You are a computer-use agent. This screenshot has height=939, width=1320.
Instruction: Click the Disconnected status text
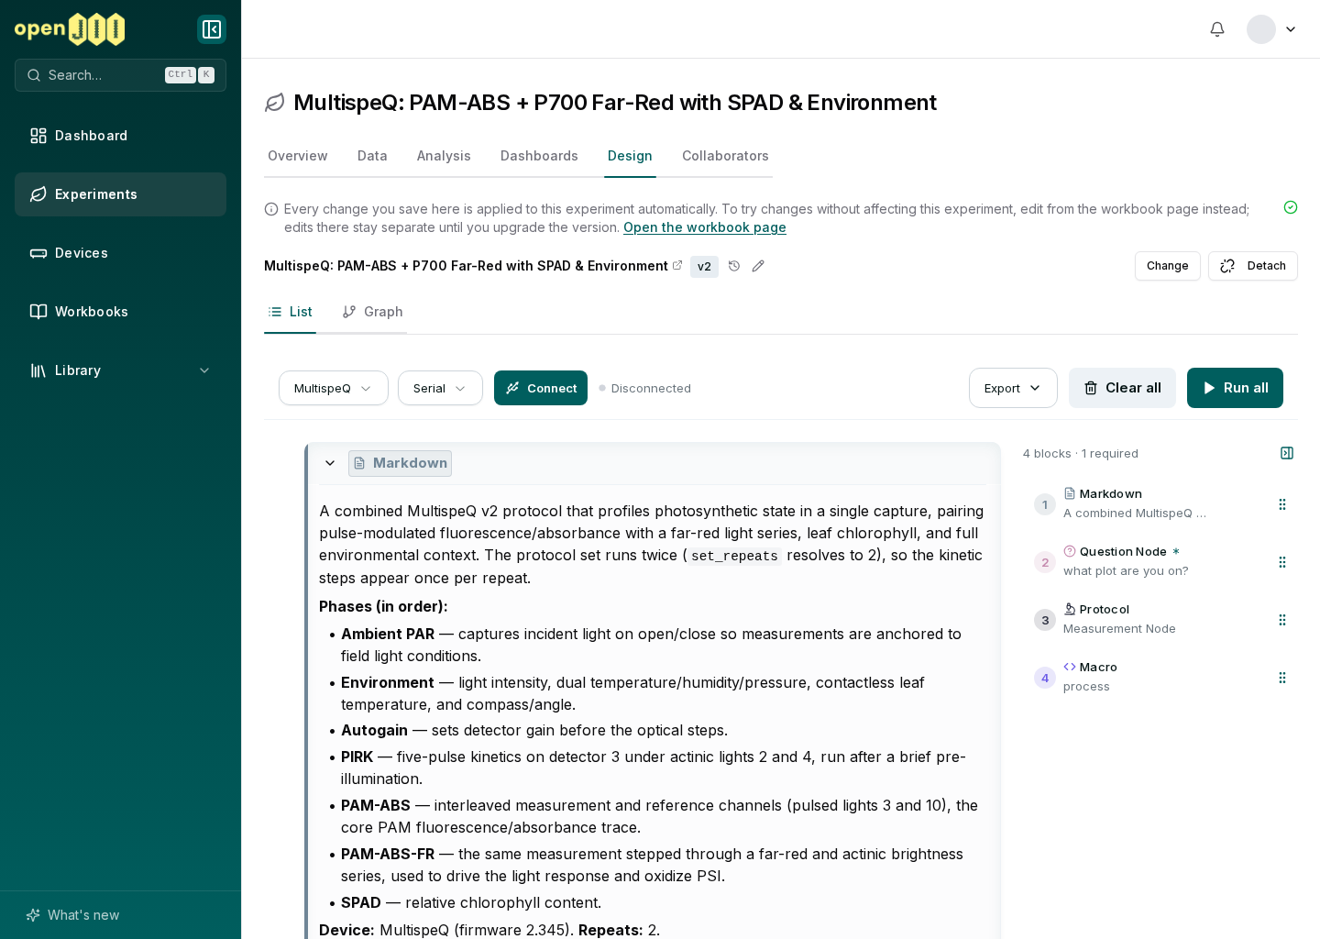coord(651,389)
